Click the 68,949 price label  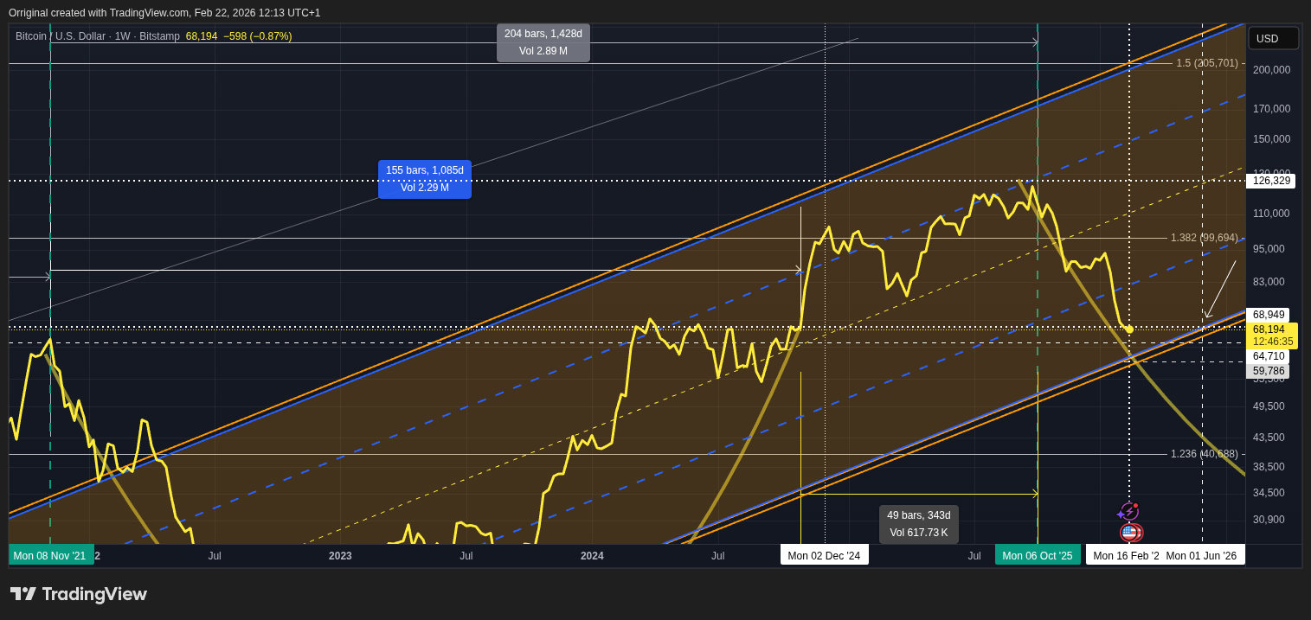(1268, 315)
